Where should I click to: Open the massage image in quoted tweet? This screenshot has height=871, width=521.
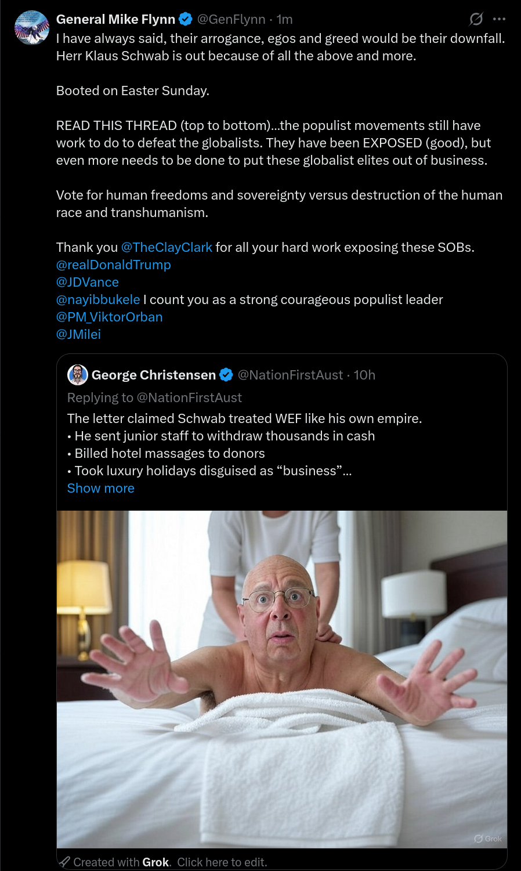282,680
